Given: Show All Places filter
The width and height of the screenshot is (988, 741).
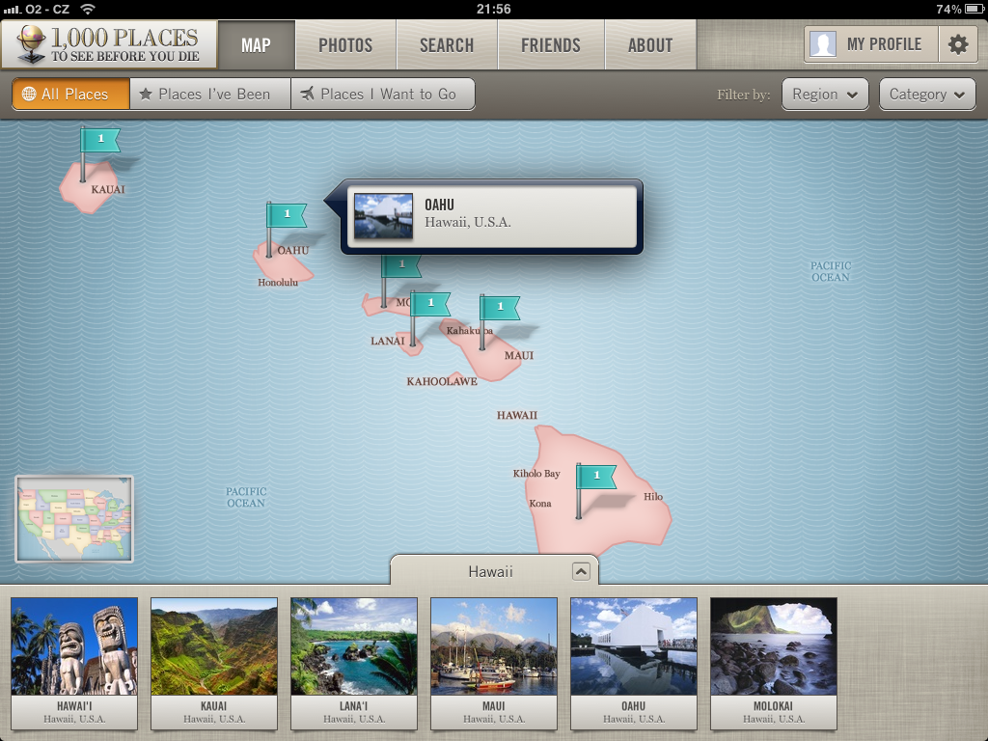Looking at the screenshot, I should [70, 94].
